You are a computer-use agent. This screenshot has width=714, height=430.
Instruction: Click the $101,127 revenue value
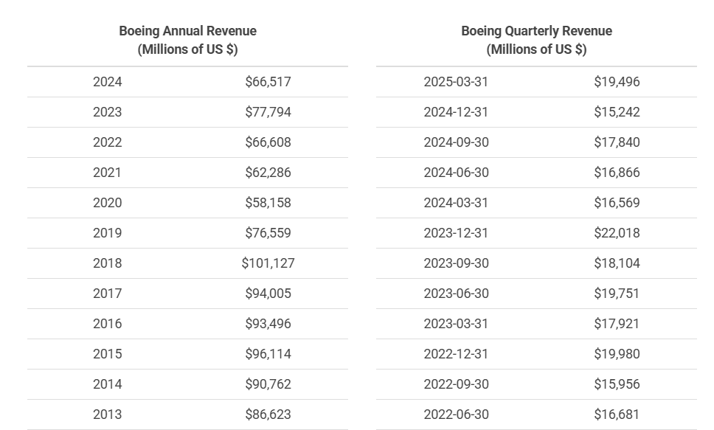click(x=268, y=263)
